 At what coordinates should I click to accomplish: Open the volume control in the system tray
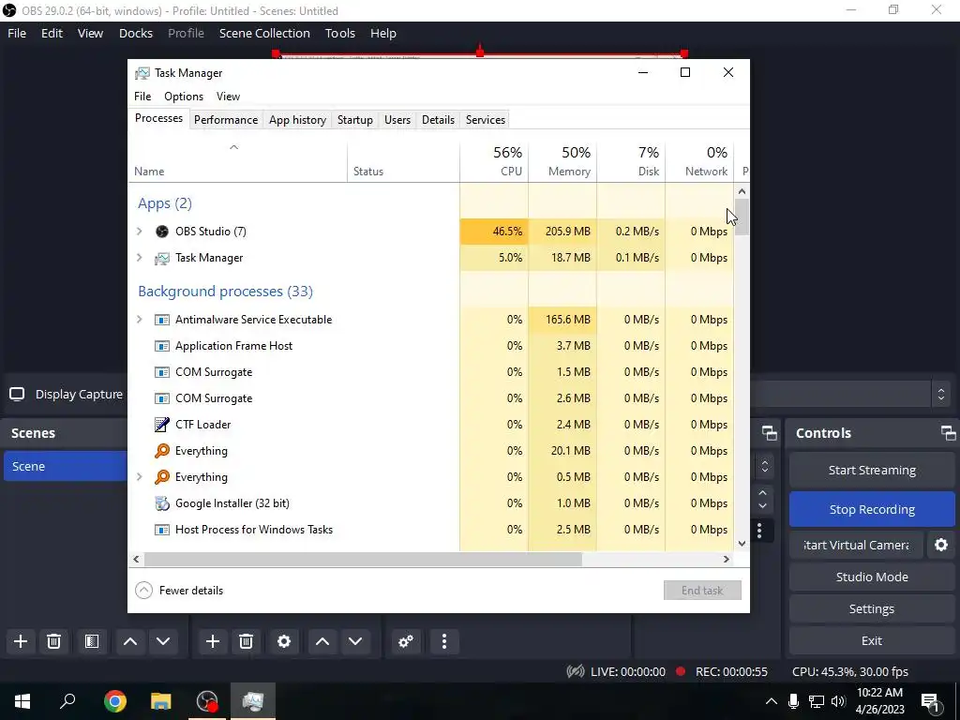tap(838, 701)
